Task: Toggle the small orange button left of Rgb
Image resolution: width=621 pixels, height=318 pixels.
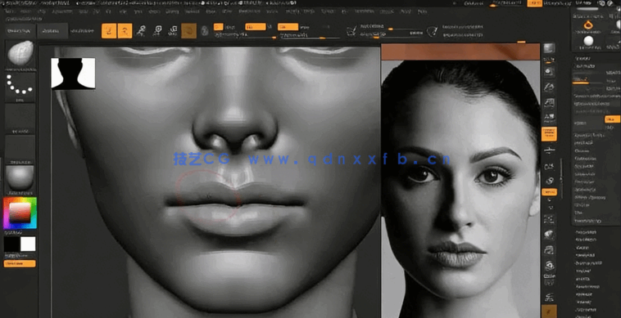Action: (x=218, y=27)
